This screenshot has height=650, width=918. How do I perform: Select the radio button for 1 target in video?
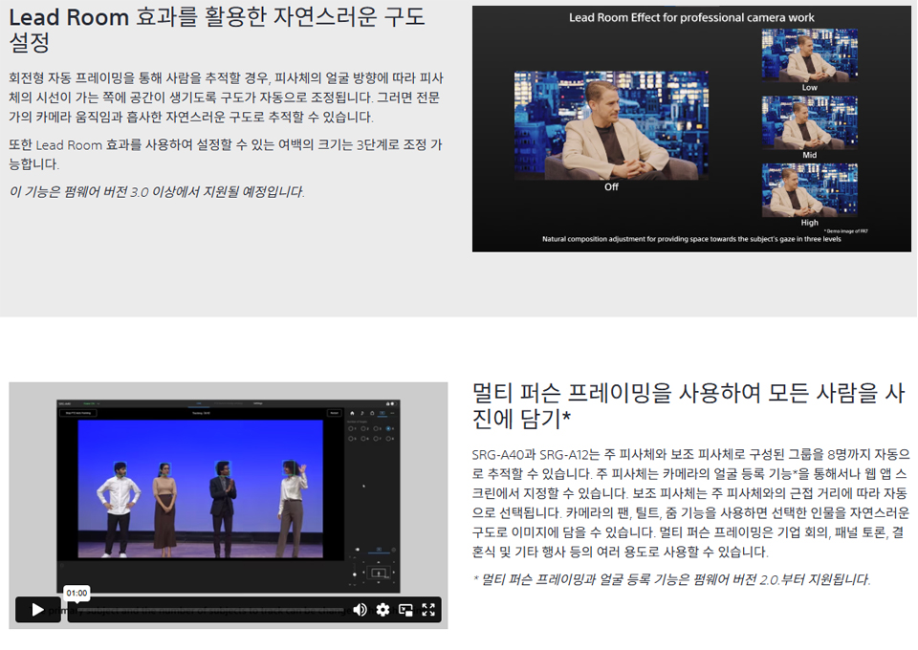point(351,429)
